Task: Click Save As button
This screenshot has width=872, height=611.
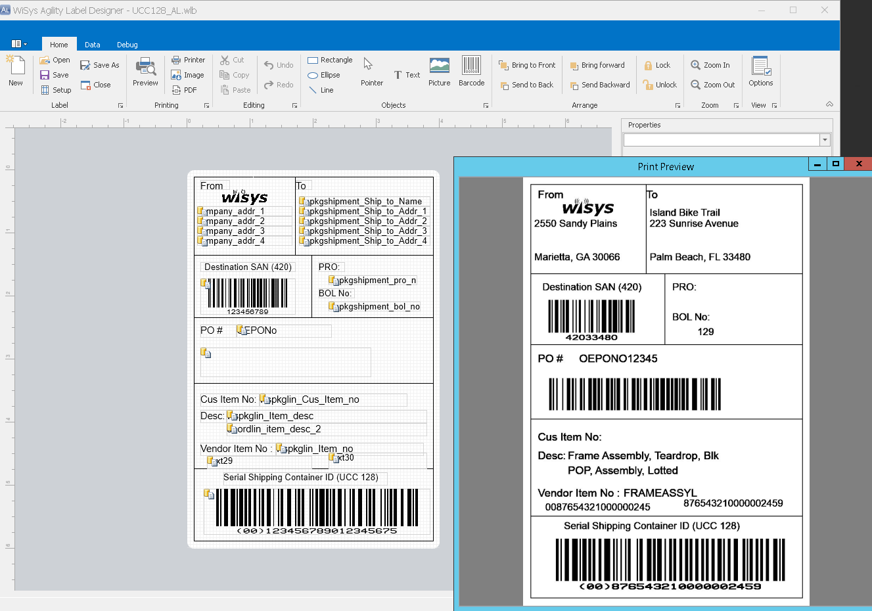Action: point(100,65)
